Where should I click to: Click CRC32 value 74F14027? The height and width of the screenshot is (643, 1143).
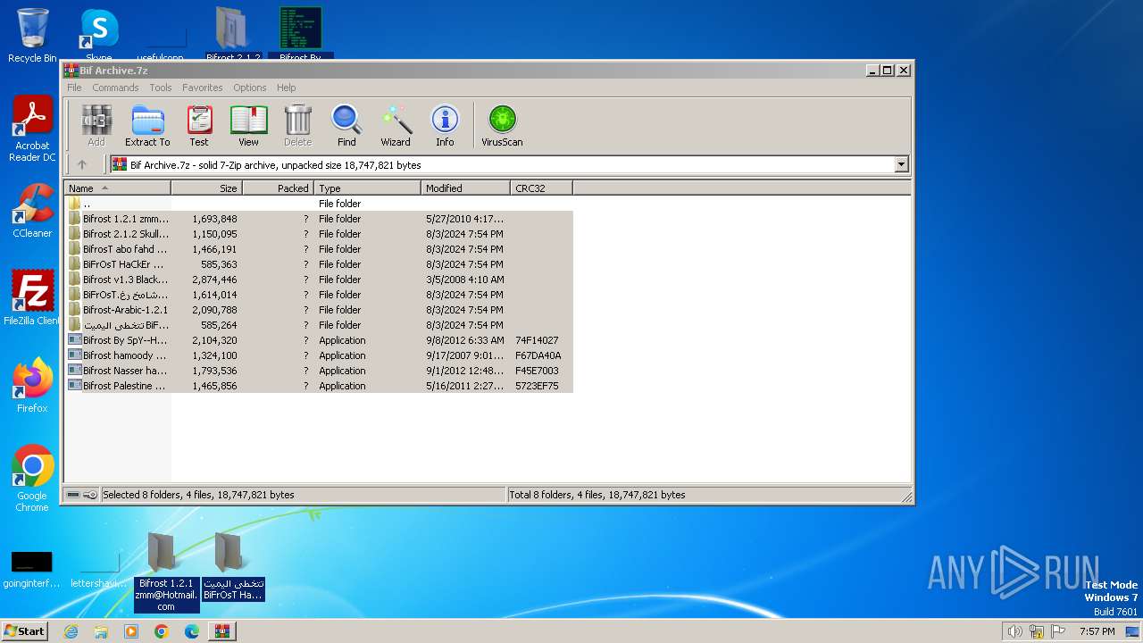537,340
